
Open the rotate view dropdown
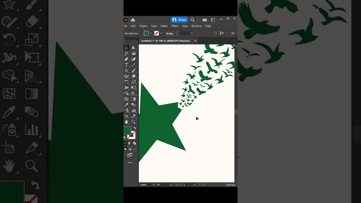pyautogui.click(x=171, y=185)
